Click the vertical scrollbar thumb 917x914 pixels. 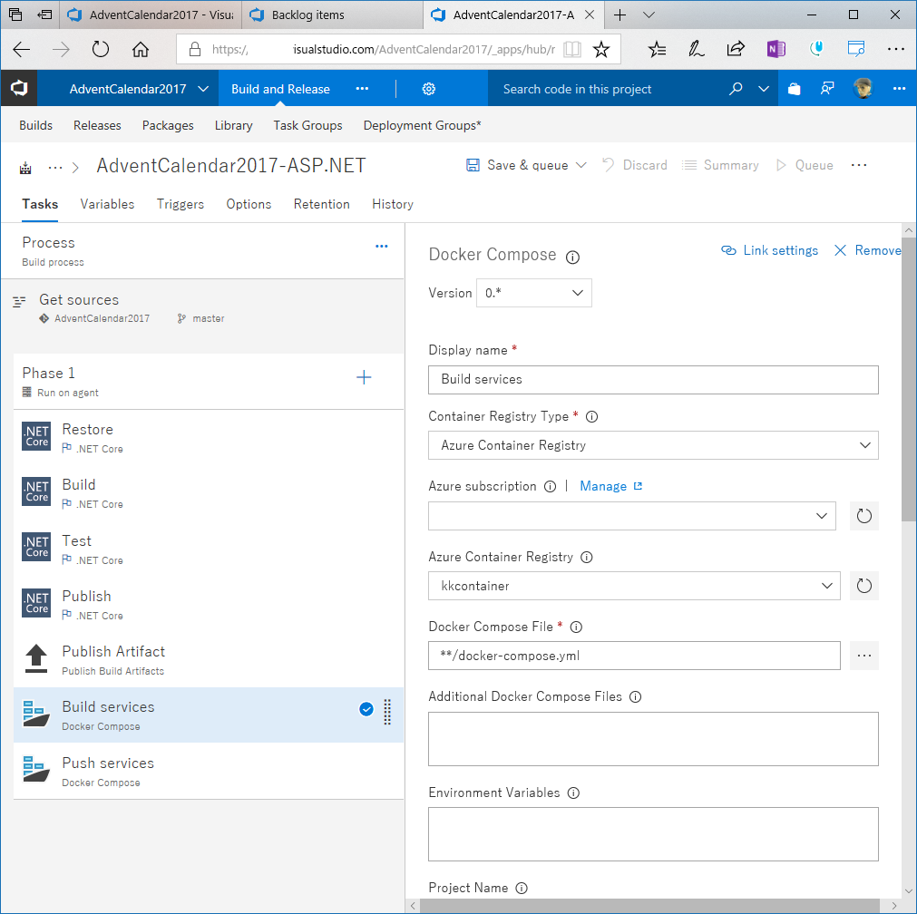(908, 378)
